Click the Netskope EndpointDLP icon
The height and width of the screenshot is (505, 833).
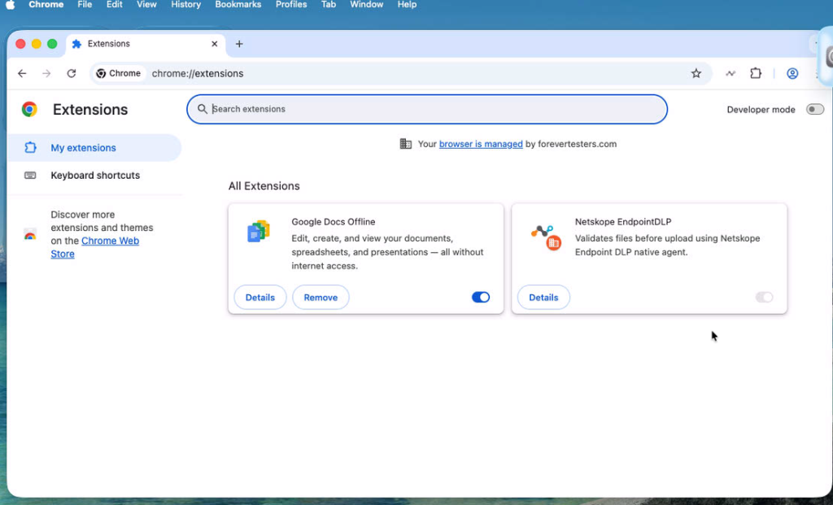point(545,237)
